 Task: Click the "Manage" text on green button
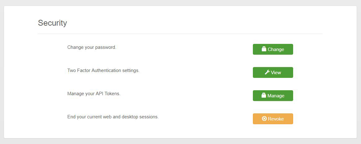pos(276,96)
